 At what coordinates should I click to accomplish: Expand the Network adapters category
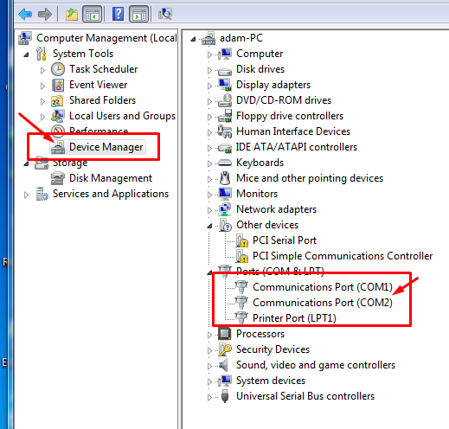click(209, 210)
